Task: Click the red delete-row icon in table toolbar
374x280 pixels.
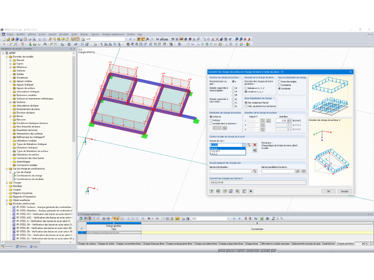Action: click(149, 219)
